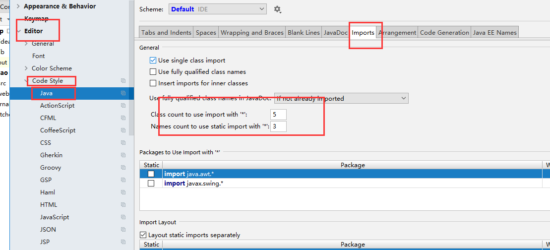Select import javax.swing.* package row
This screenshot has height=250, width=550.
pyautogui.click(x=345, y=184)
